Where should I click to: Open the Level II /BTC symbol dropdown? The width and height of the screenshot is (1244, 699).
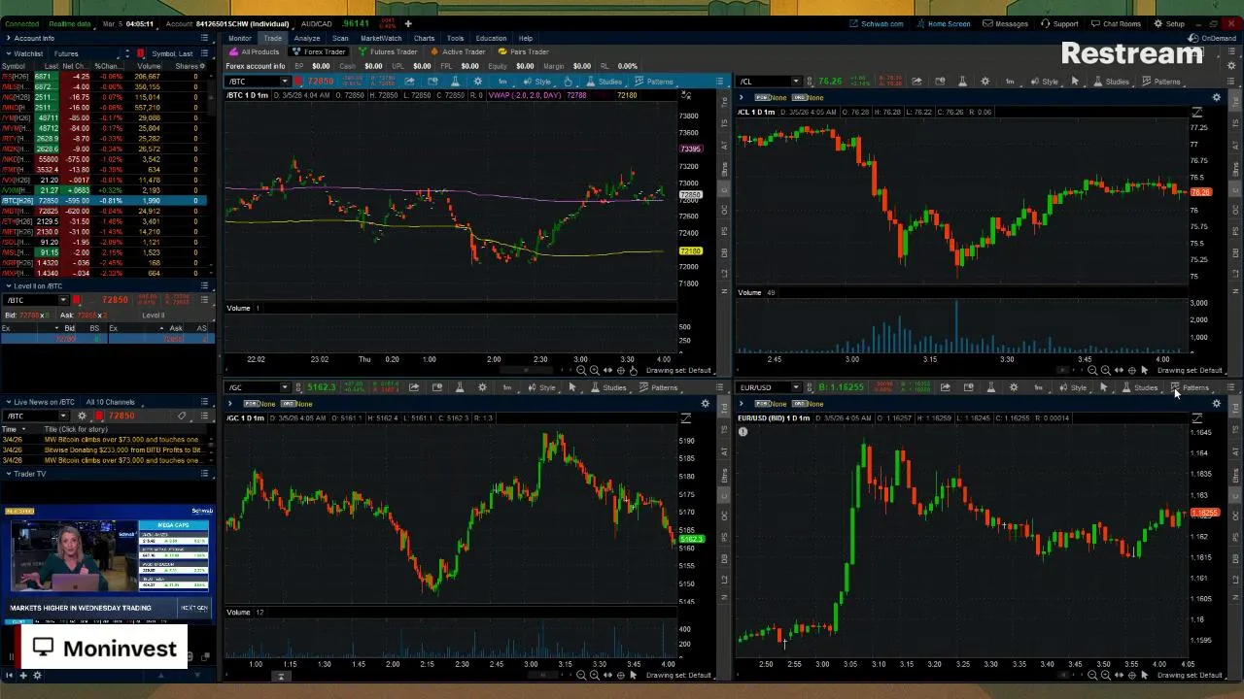pyautogui.click(x=63, y=300)
